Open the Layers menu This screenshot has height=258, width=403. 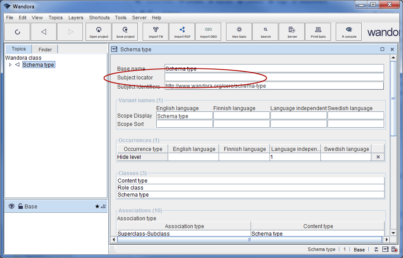click(76, 18)
